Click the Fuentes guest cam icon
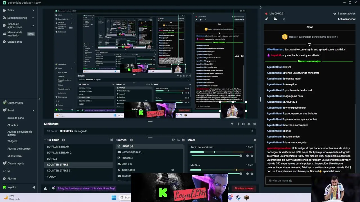 tap(178, 140)
